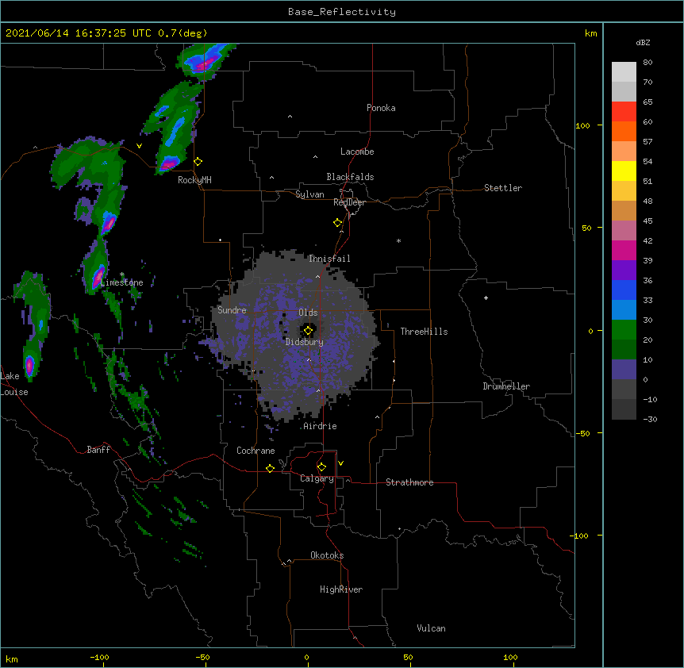Click the yellow 54 dBZ color swatch

click(x=624, y=171)
